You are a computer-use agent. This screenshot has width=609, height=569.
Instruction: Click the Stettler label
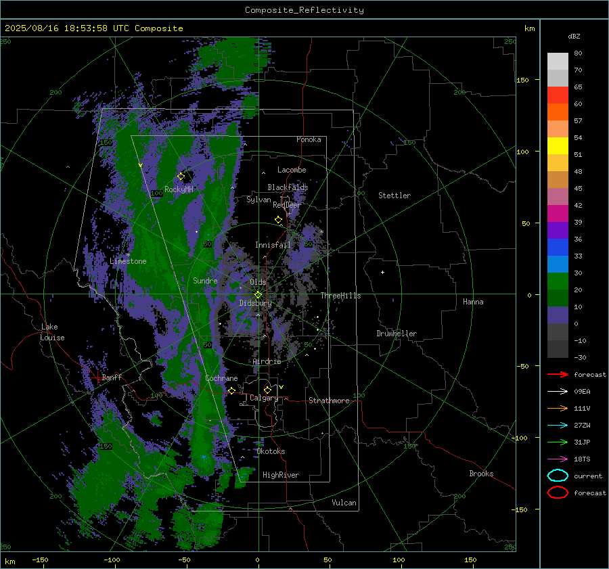[x=394, y=196]
